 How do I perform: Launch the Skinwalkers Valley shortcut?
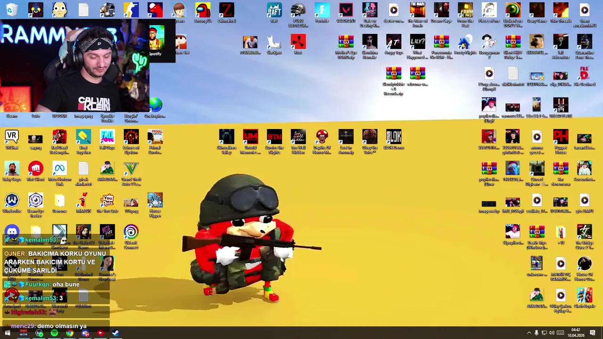[227, 142]
